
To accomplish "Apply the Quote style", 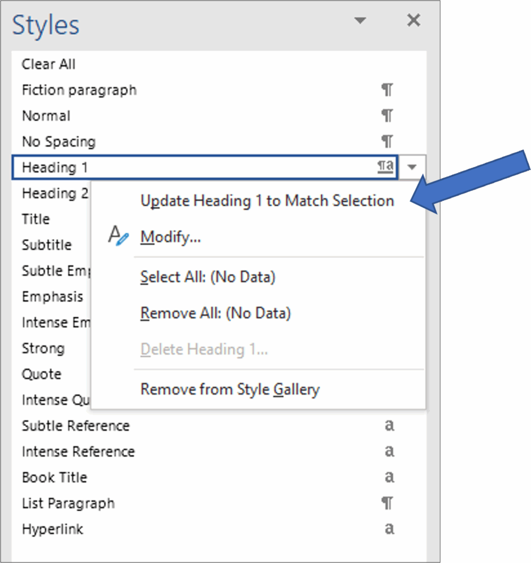I will click(x=41, y=374).
